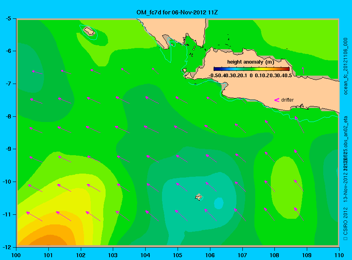The height and width of the screenshot is (260, 352).
Task: Click the magenta drifter legend arrow icon
Action: click(276, 100)
